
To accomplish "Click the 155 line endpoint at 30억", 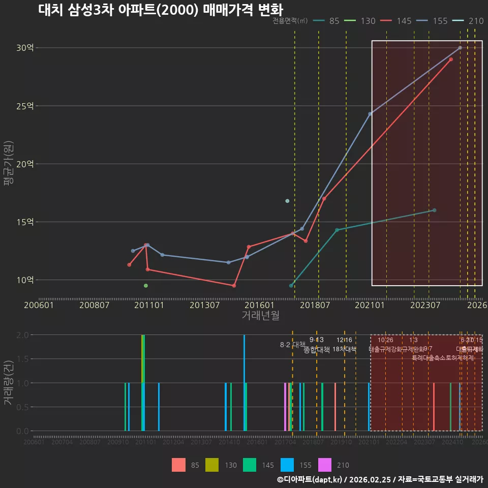I will 460,48.
